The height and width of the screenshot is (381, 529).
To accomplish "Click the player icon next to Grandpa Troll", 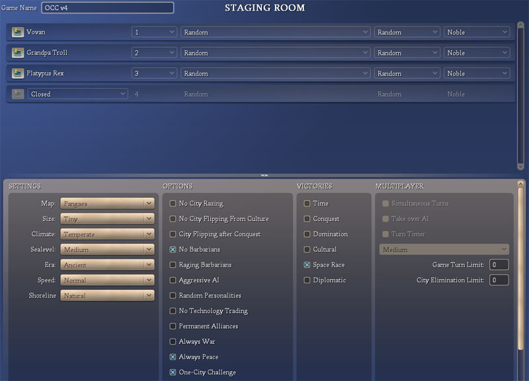I will tap(18, 53).
